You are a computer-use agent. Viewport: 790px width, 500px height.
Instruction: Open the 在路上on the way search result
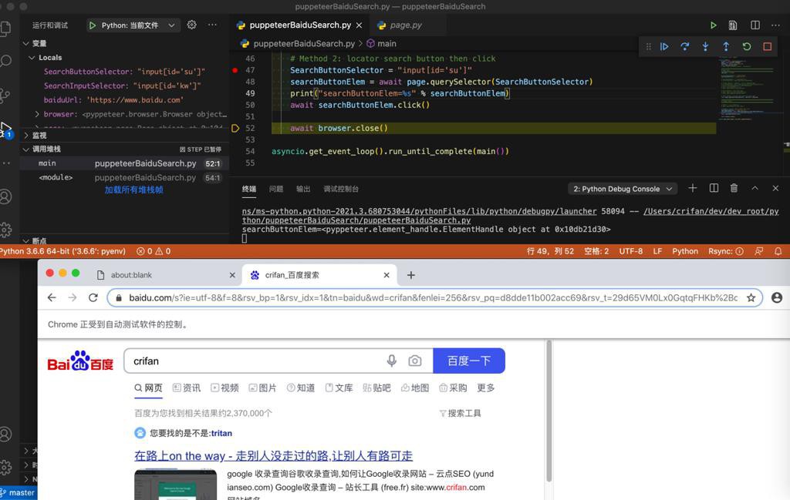click(274, 456)
